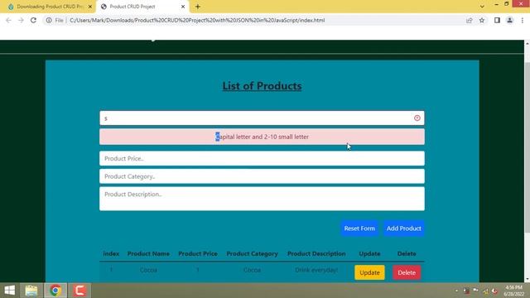Bookmark this page with the star icon

pyautogui.click(x=482, y=20)
